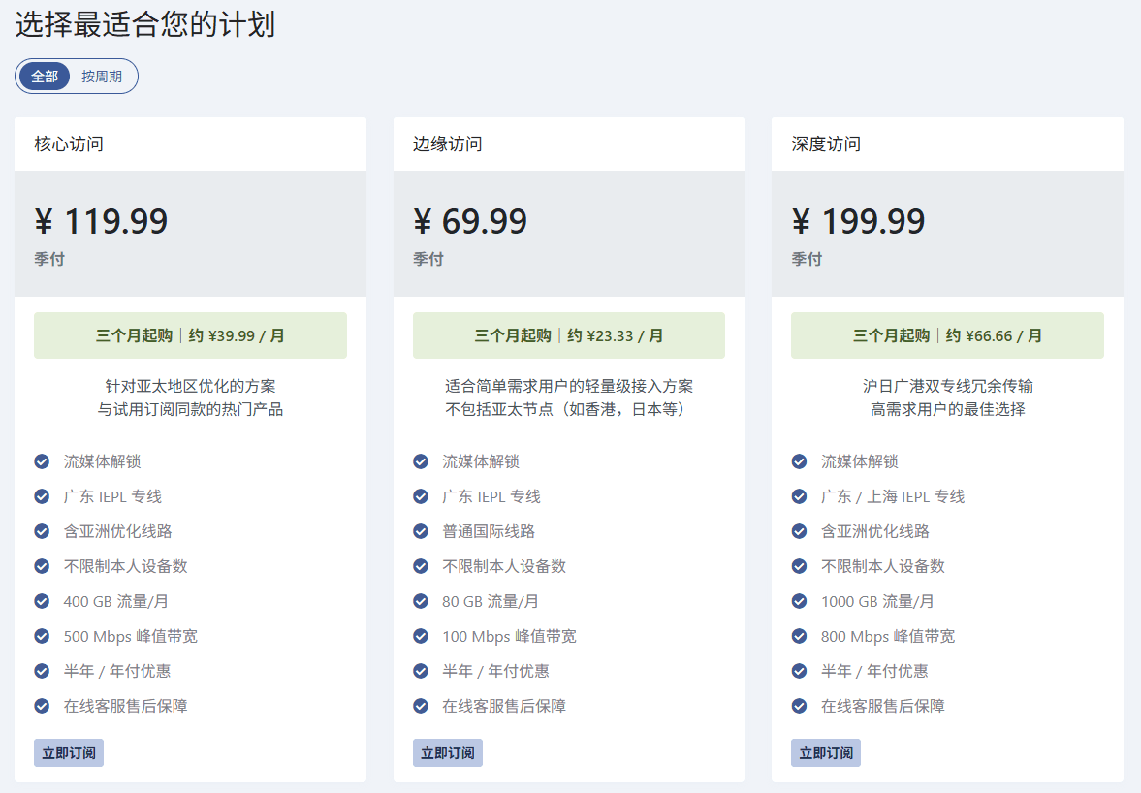This screenshot has height=793, width=1141.
Task: Click the check icon beside 1000 GB 流量/月
Action: click(x=799, y=601)
